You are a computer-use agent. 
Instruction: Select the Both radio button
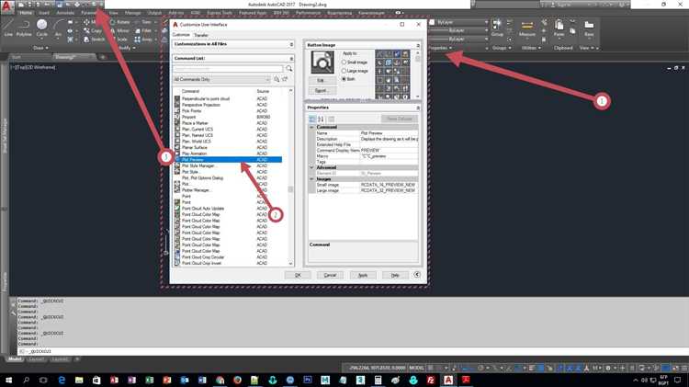point(344,79)
